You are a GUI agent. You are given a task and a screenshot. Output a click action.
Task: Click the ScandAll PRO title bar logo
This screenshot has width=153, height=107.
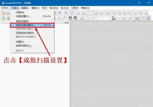coord(3,3)
